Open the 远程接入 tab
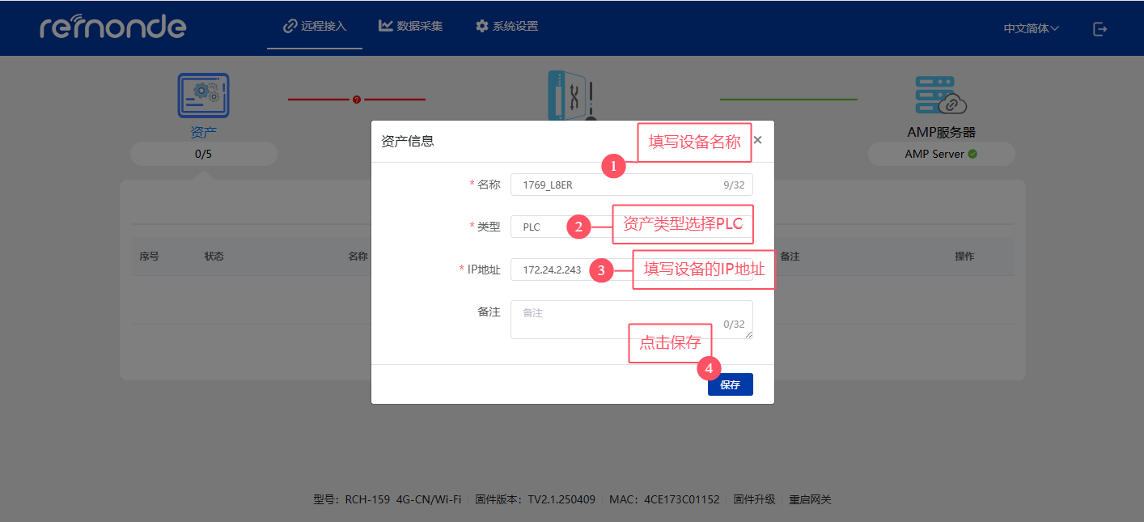This screenshot has height=522, width=1144. 315,26
